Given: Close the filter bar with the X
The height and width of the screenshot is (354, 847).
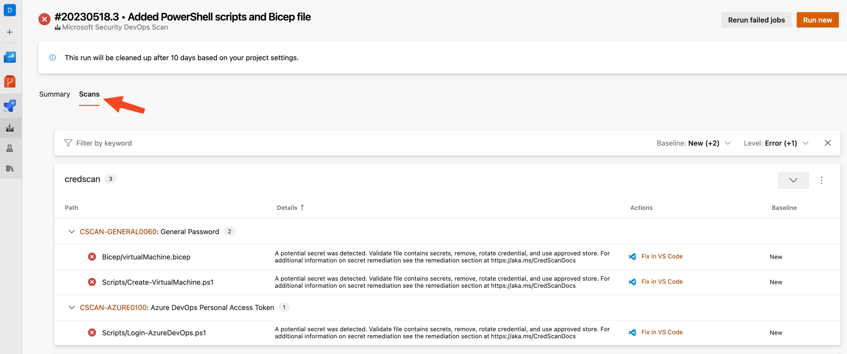Looking at the screenshot, I should pyautogui.click(x=828, y=143).
